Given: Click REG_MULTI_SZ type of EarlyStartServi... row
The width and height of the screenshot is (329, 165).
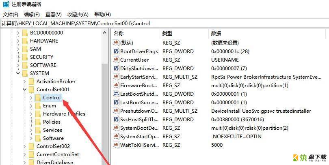Looking at the screenshot, I should click(180, 77).
